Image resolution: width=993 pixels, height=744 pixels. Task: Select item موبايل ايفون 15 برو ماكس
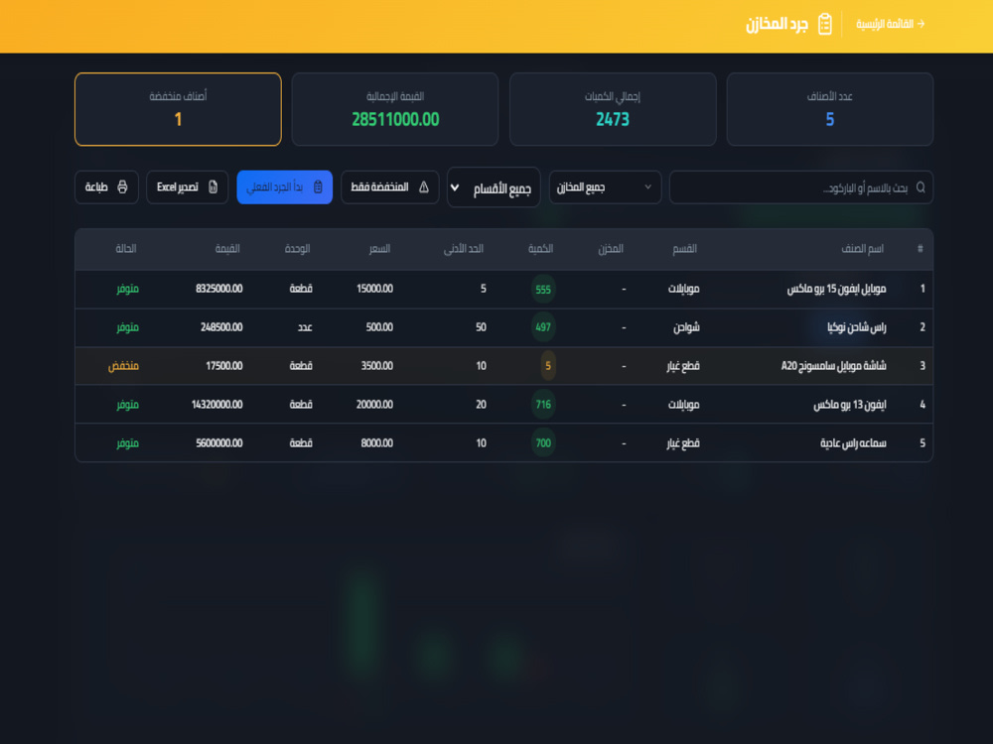pos(836,289)
